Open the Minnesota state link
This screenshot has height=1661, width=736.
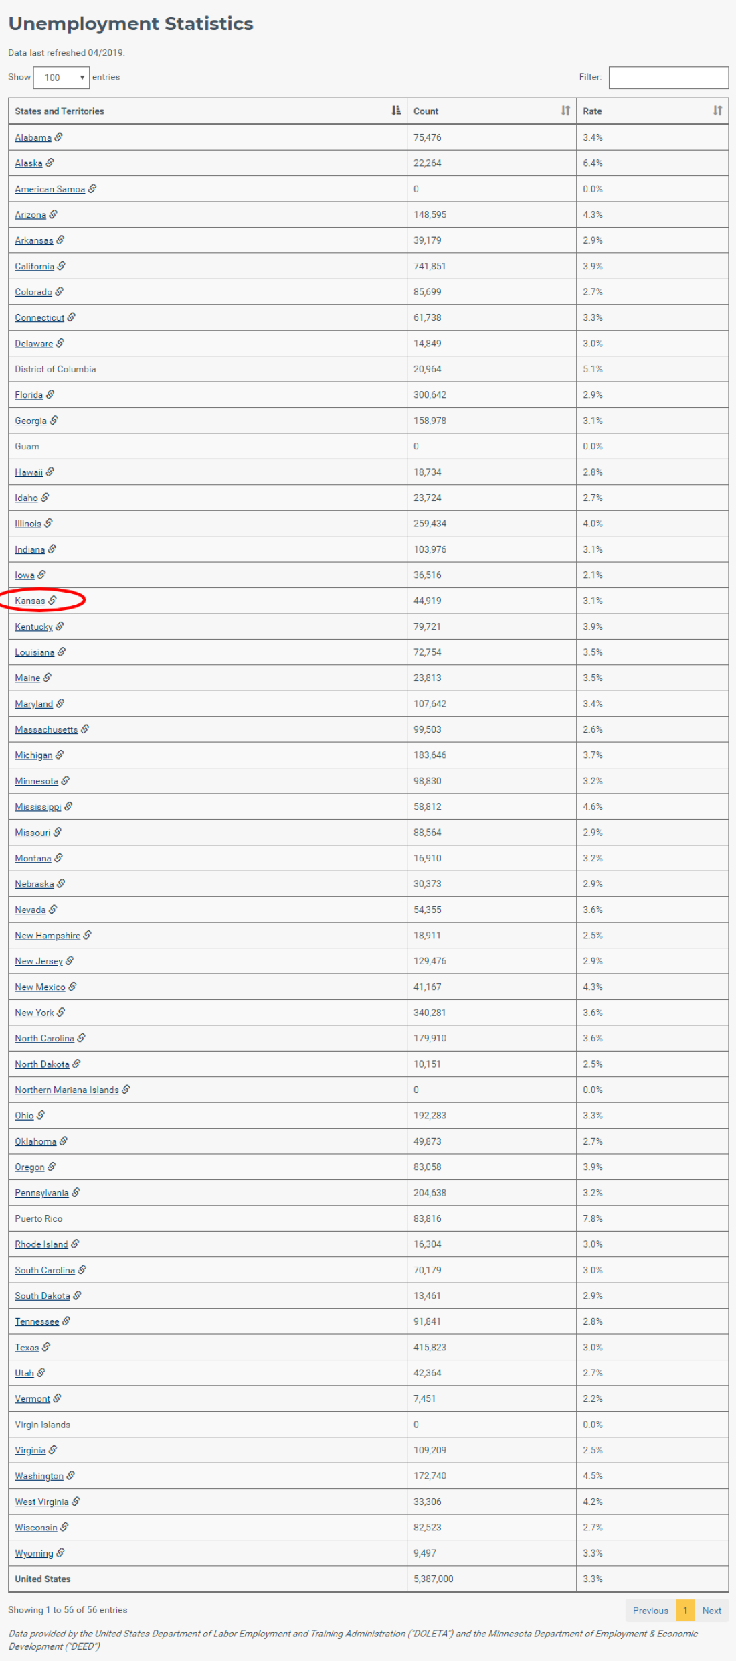[x=37, y=781]
